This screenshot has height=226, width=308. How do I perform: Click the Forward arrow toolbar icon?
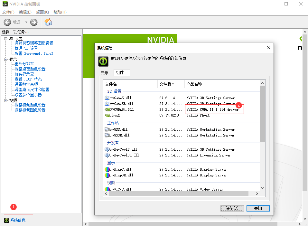tap(34, 22)
